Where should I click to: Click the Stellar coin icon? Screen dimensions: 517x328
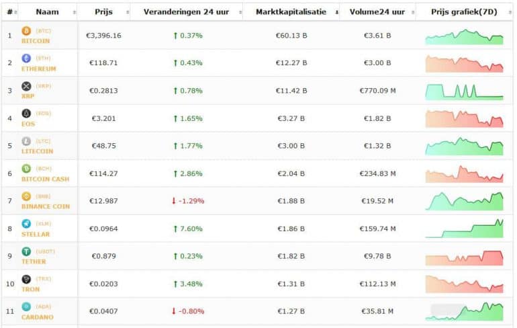[26, 224]
